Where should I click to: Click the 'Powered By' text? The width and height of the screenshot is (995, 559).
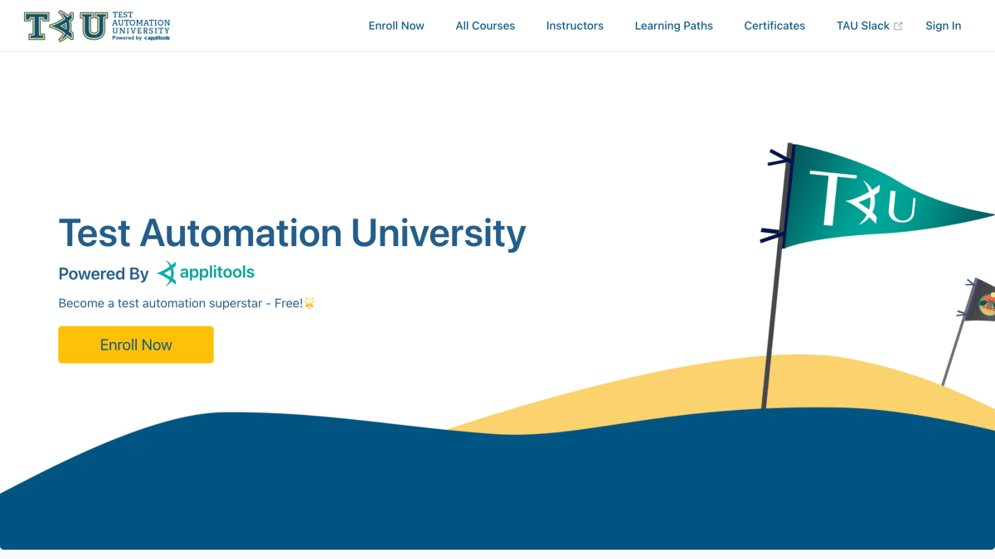tap(104, 274)
